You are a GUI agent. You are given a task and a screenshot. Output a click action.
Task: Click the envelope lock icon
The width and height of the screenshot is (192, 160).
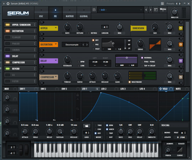[x=78, y=95]
